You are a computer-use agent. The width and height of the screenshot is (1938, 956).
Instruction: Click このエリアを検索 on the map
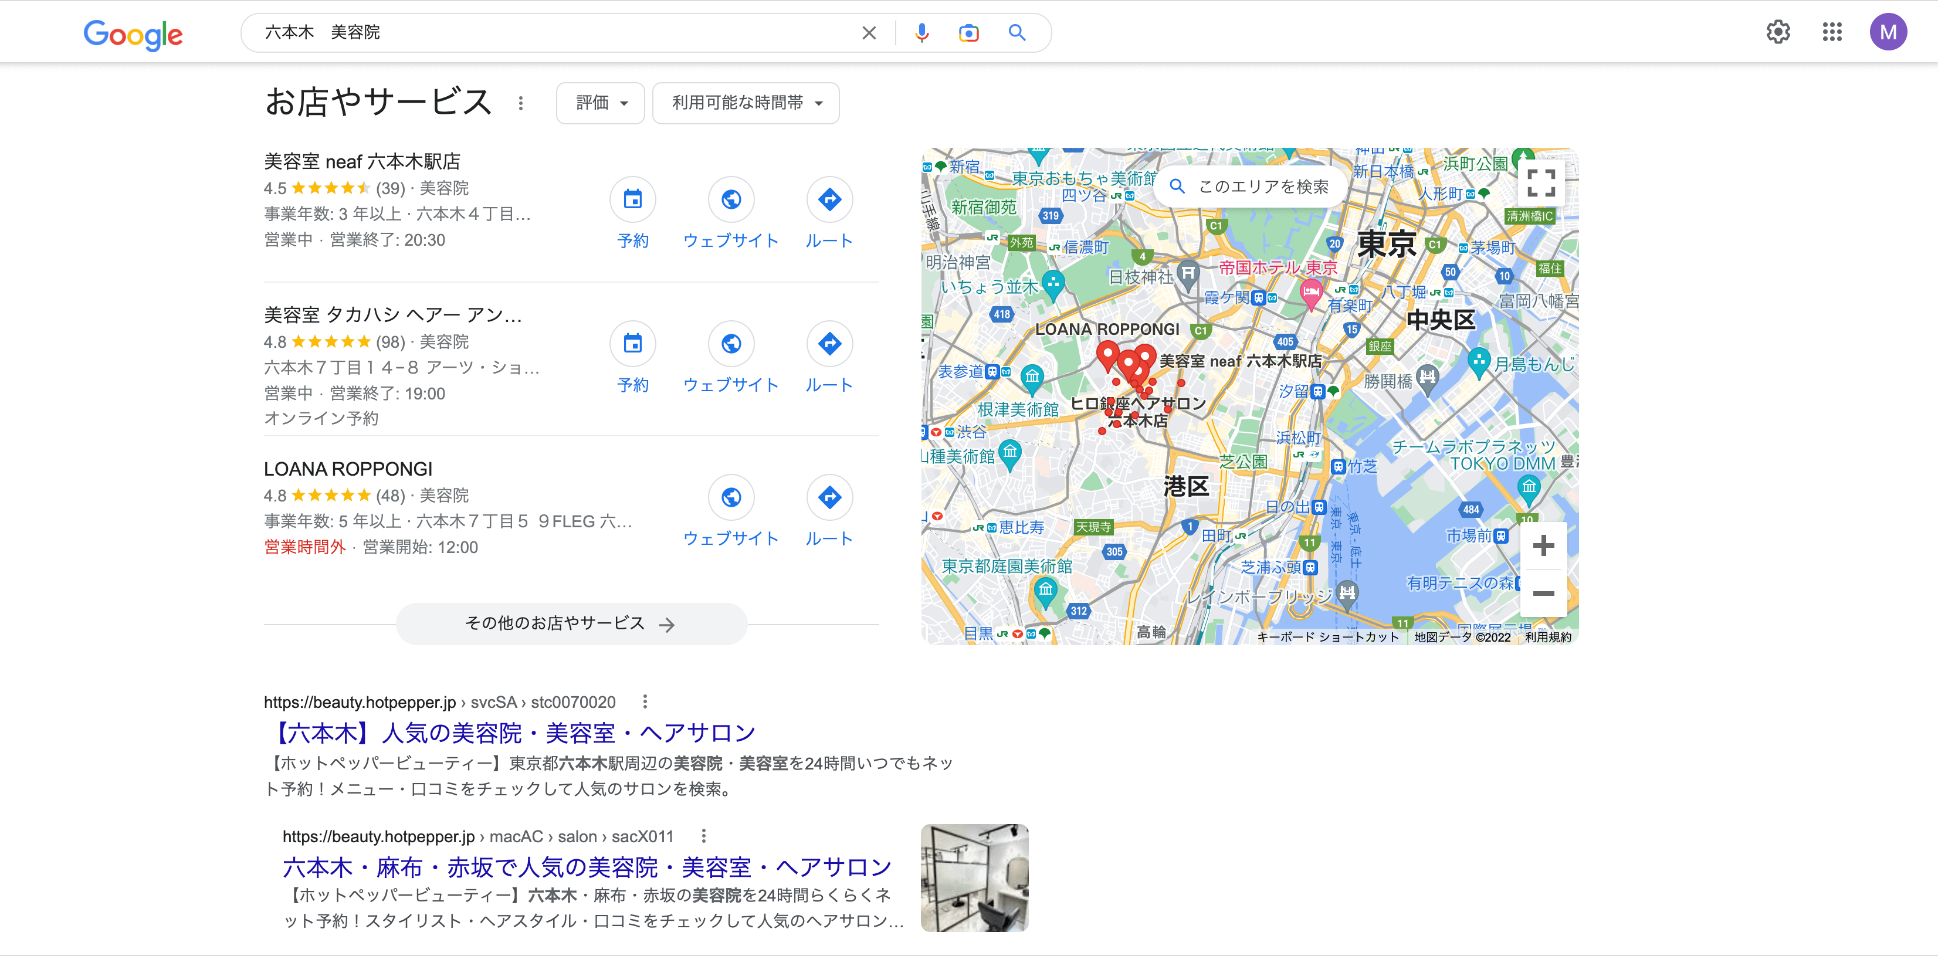point(1251,187)
